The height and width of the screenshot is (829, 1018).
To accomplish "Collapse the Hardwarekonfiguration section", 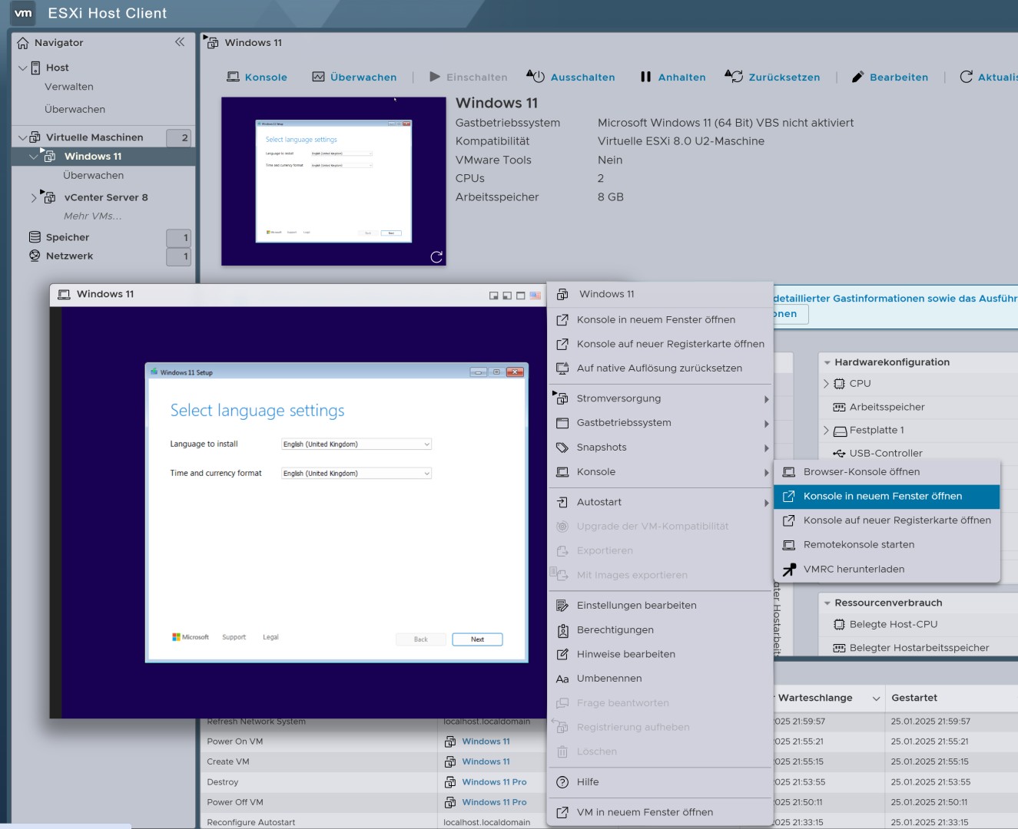I will pos(827,362).
